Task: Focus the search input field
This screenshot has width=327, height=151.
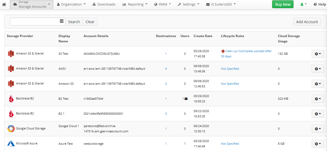Action: coord(35,22)
